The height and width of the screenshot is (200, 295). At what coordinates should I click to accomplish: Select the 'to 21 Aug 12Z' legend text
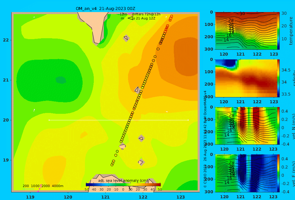144,18
